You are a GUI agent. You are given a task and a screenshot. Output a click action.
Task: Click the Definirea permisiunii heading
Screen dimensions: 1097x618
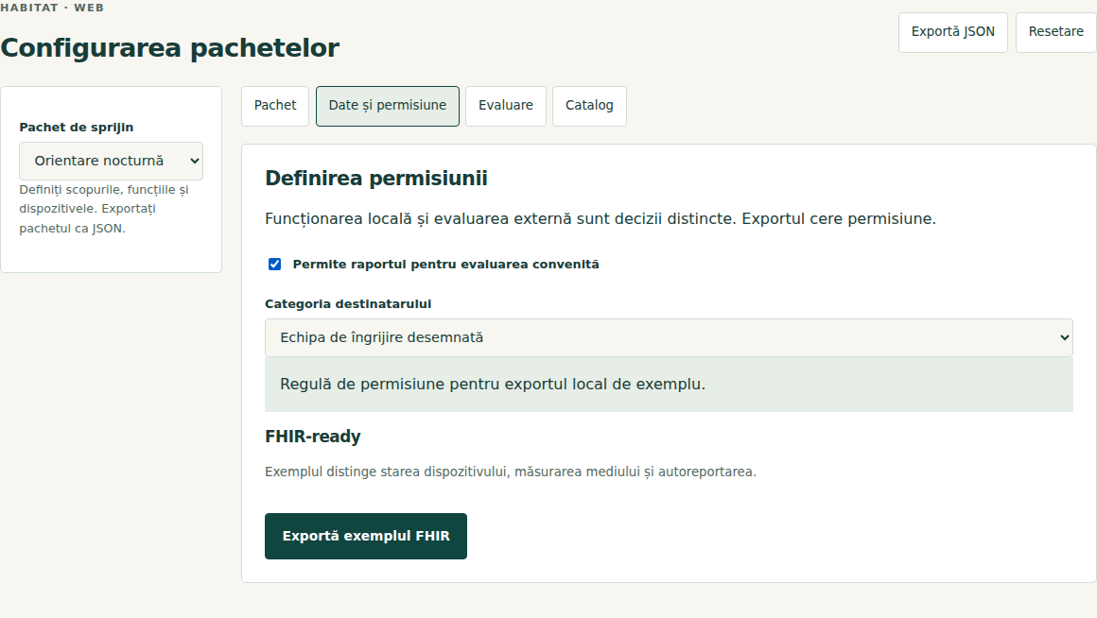[376, 179]
